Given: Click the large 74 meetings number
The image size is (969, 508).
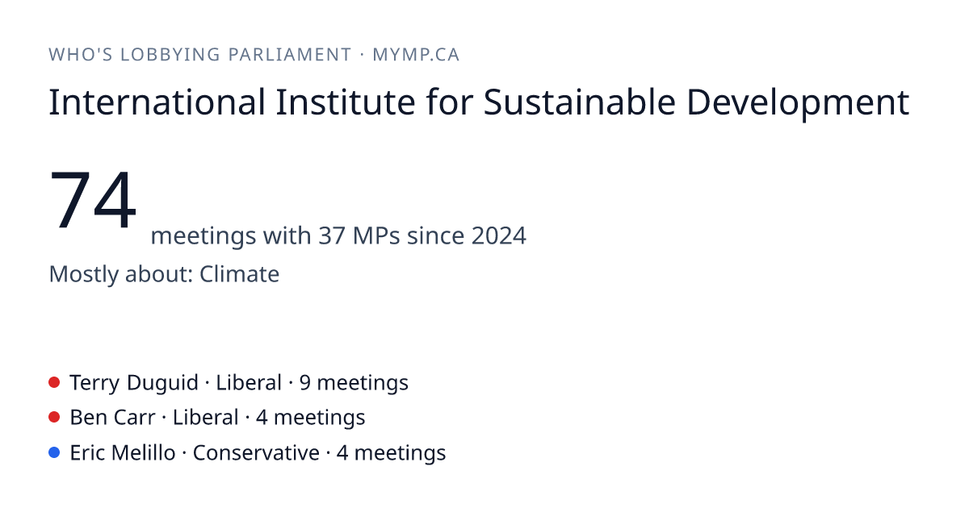Looking at the screenshot, I should [93, 202].
